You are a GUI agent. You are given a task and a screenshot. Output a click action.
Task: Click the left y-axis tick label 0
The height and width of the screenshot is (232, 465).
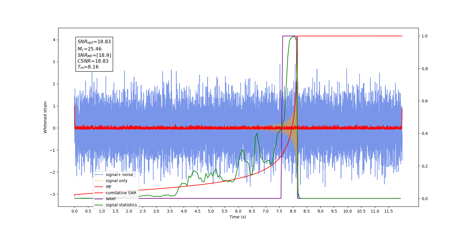pyautogui.click(x=54, y=128)
